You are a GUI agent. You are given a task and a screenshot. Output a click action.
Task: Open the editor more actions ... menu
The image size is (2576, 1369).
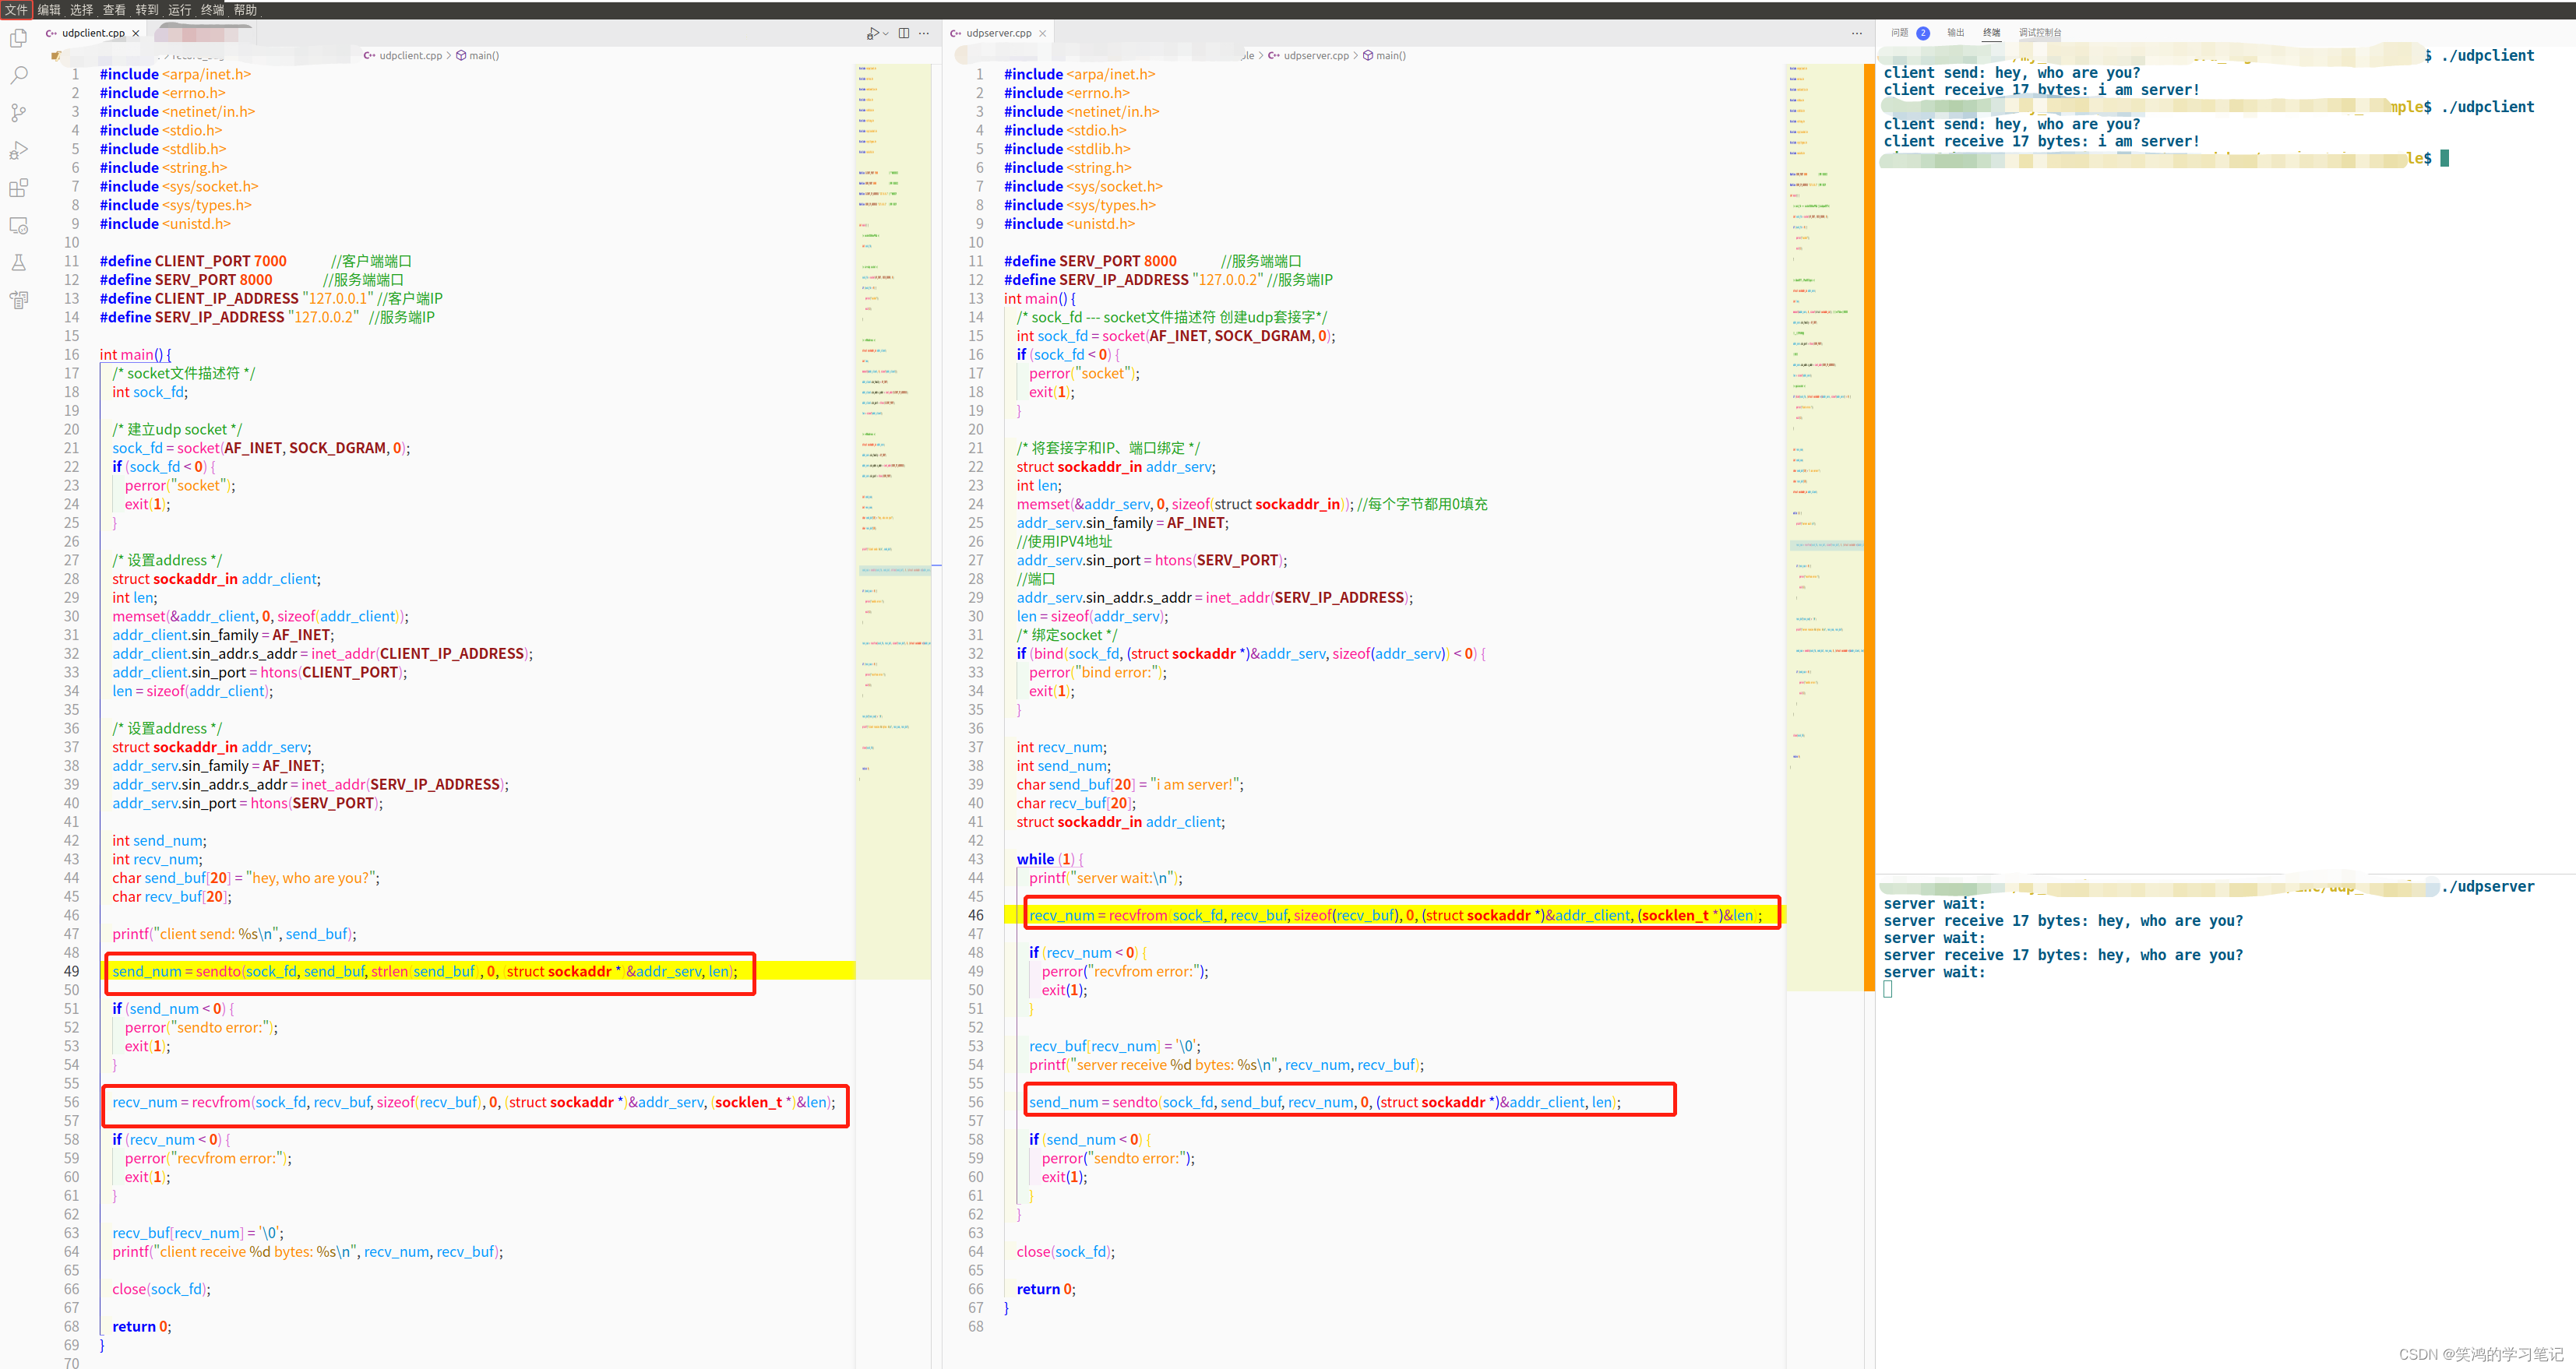[924, 33]
